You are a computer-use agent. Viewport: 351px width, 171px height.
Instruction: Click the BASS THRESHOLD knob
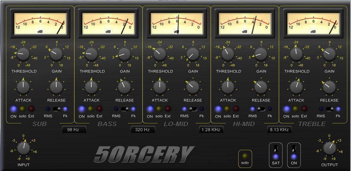(x=91, y=54)
